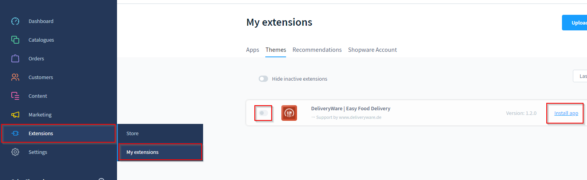Click the Install app link
Screen dimensions: 587x180
(566, 113)
